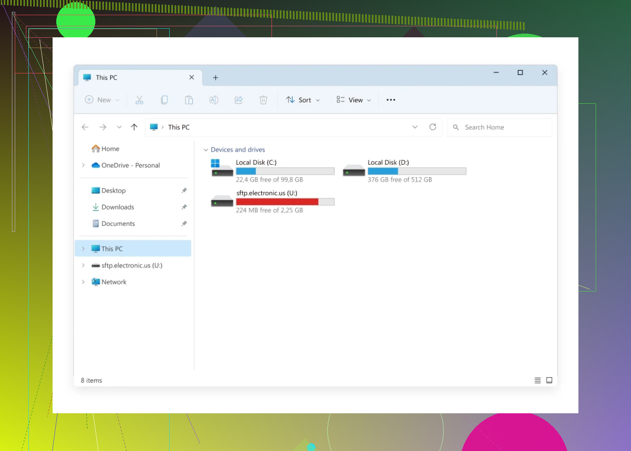The image size is (631, 451).
Task: Unpin Desktop from quick access
Action: (184, 191)
